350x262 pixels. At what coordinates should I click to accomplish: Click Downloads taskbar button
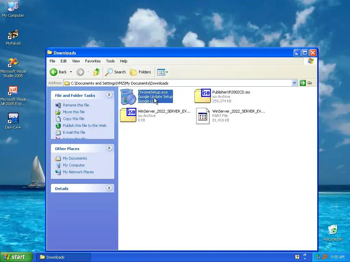[x=64, y=257]
